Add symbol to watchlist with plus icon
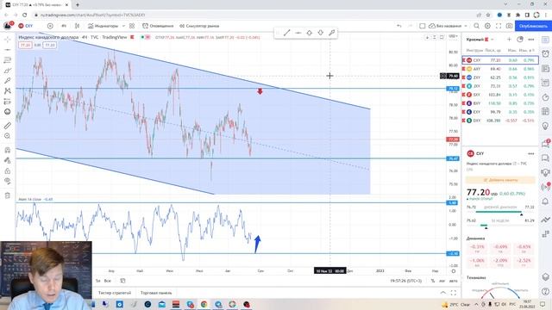552x310 pixels. [x=509, y=40]
